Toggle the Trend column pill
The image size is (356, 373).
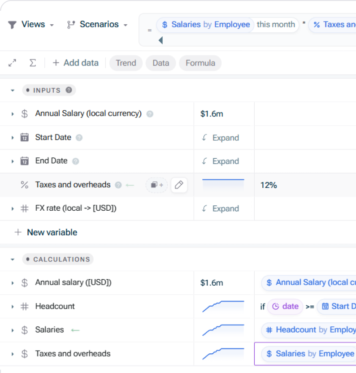point(126,63)
